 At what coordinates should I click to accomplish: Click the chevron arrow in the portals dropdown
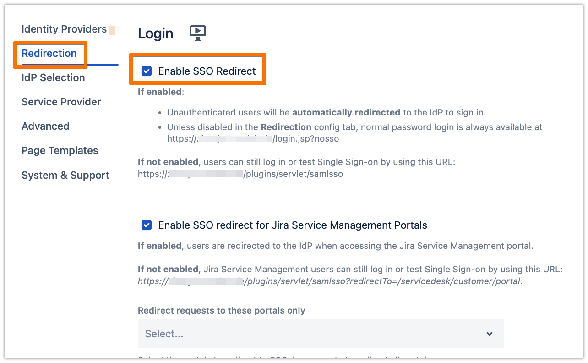point(490,334)
